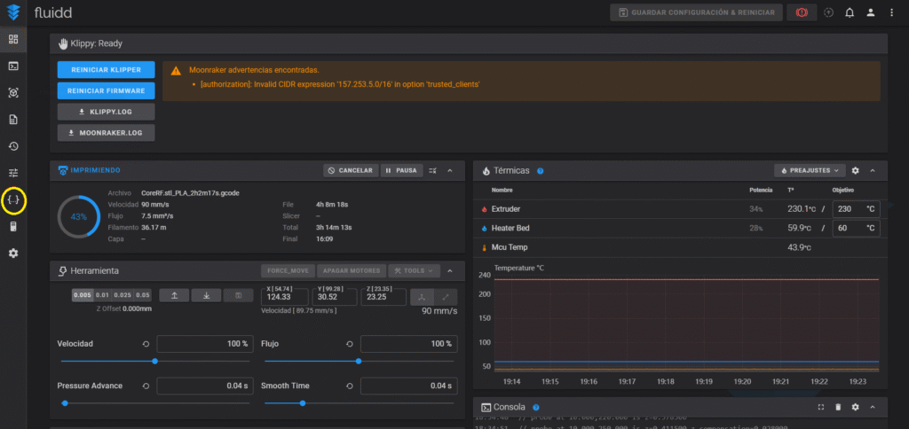Click the Reiniciar Firmware button
Viewport: 909px width, 429px height.
point(106,90)
